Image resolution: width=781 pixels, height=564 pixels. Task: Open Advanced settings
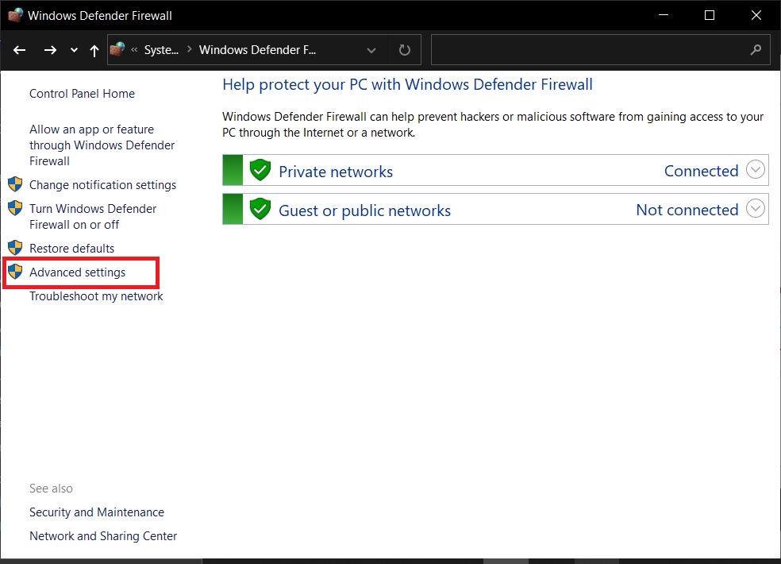click(x=77, y=272)
